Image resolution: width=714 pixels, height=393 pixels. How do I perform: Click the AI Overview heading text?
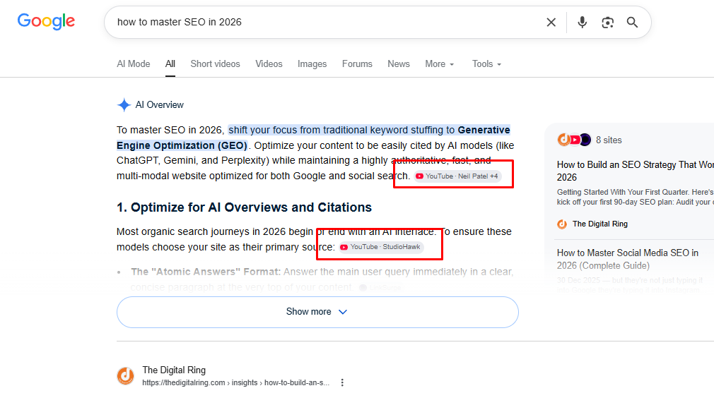point(159,105)
